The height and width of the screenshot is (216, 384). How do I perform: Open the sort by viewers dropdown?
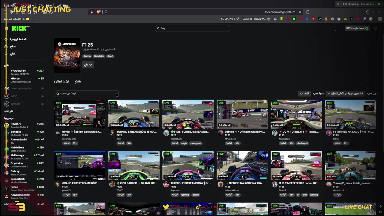point(345,94)
